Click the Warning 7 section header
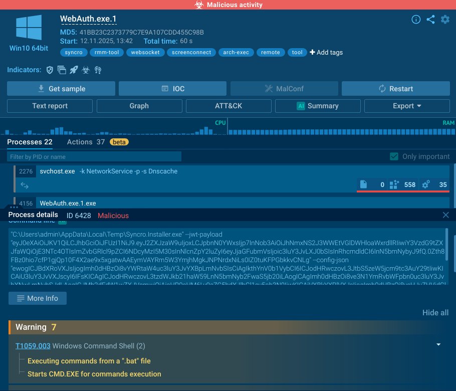This screenshot has height=391, width=456. (229, 327)
